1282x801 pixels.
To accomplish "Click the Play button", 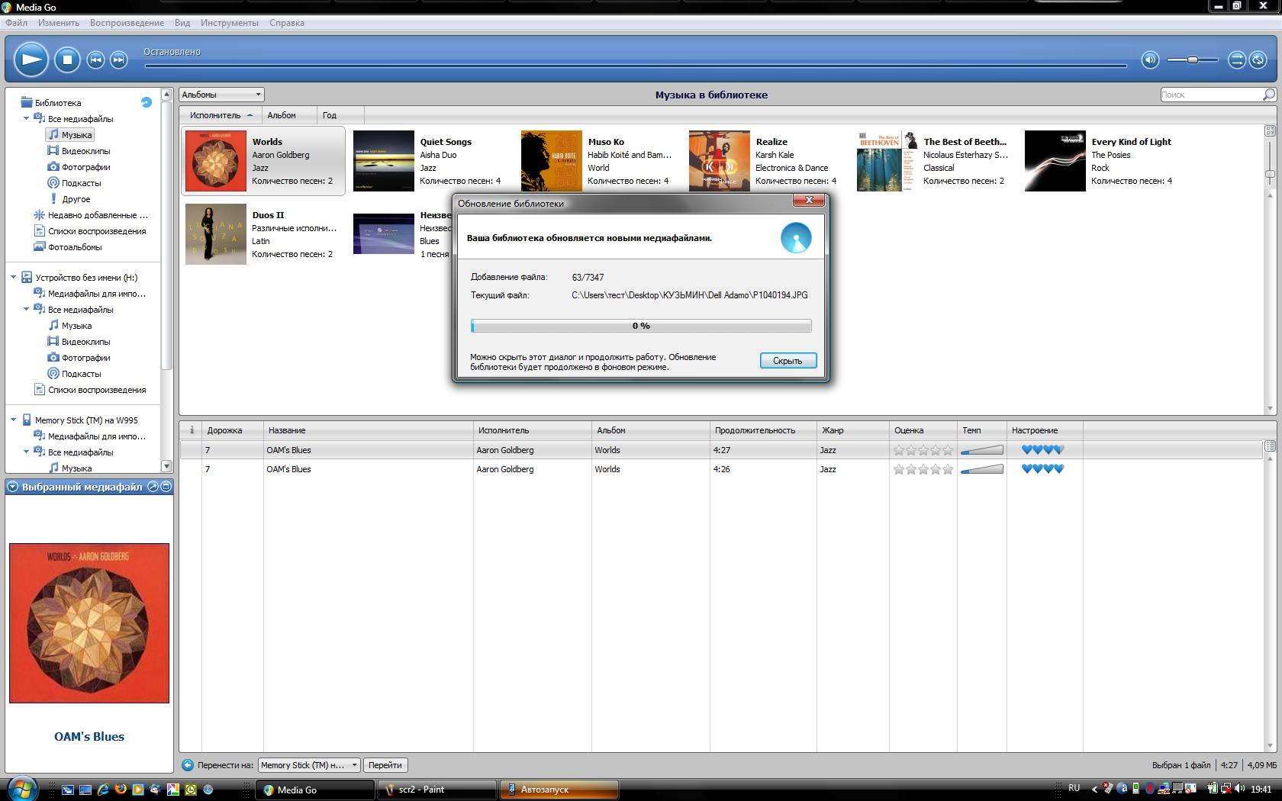I will [x=31, y=60].
